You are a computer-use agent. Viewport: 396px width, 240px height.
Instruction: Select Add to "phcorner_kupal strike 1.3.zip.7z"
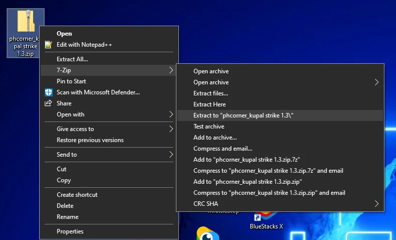point(280,160)
